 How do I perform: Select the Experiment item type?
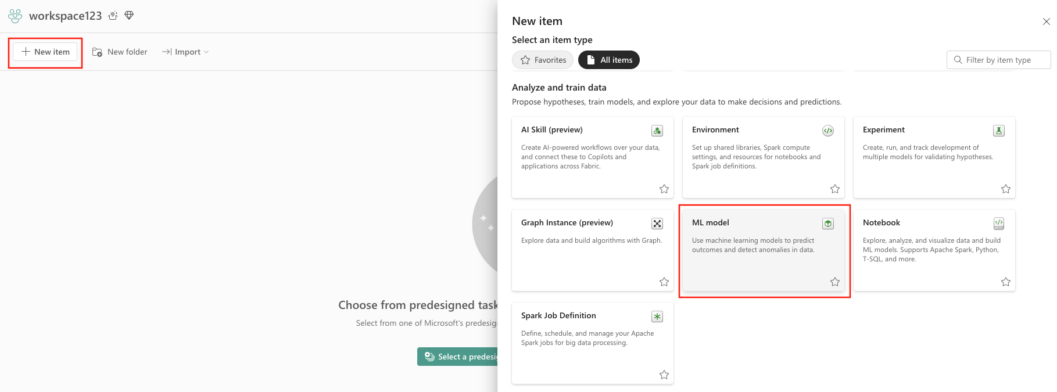click(x=934, y=157)
